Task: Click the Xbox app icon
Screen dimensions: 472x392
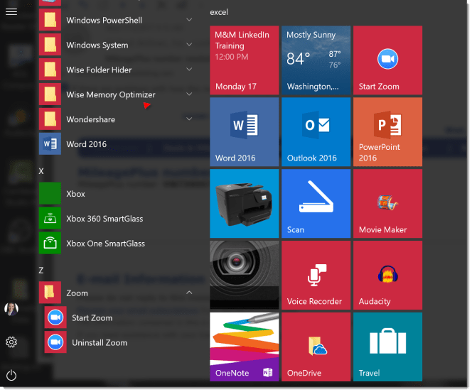Action: [x=50, y=193]
